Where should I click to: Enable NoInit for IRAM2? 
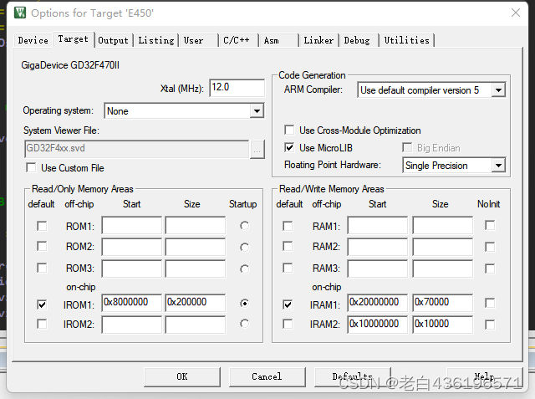point(490,325)
